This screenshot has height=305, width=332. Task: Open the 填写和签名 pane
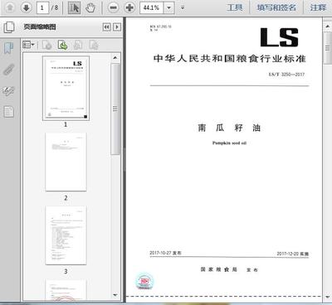pos(276,7)
